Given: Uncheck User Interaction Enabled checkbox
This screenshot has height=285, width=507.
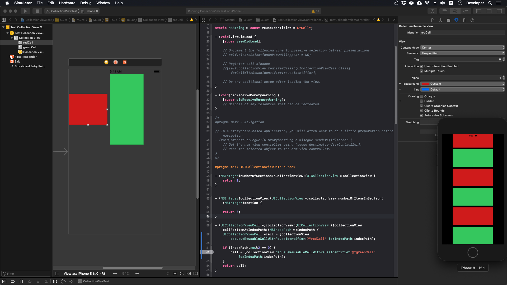Looking at the screenshot, I should pyautogui.click(x=421, y=66).
